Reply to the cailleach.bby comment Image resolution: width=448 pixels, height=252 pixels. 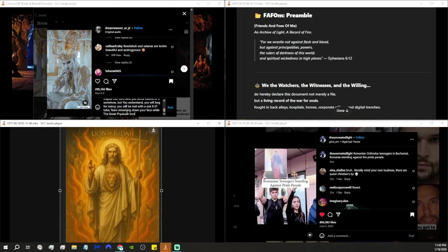point(127,55)
